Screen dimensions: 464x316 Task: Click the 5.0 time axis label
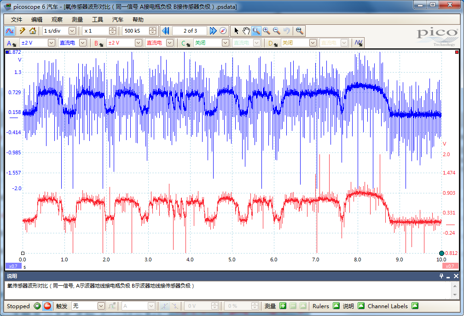[232, 260]
